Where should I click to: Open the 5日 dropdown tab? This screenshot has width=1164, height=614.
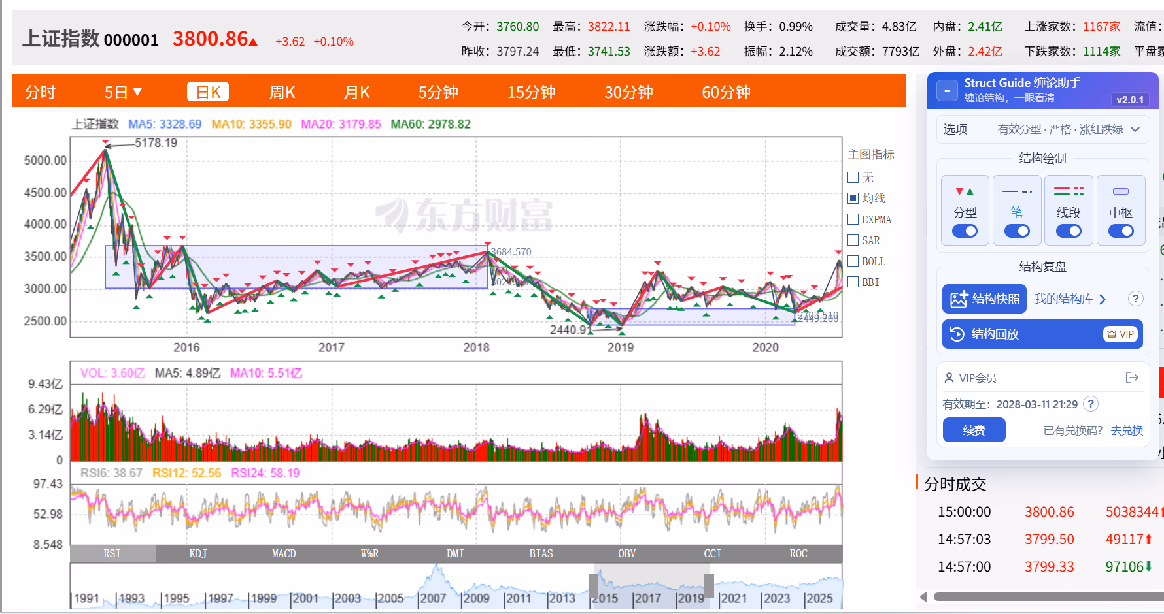(123, 92)
